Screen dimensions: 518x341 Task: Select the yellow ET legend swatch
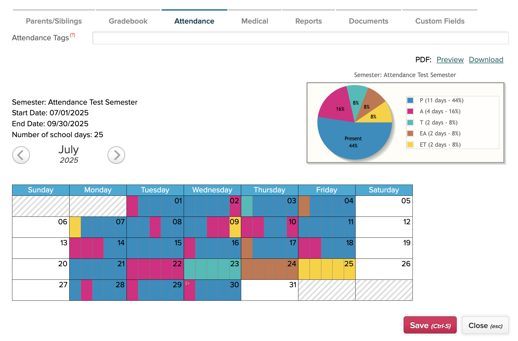pos(410,145)
